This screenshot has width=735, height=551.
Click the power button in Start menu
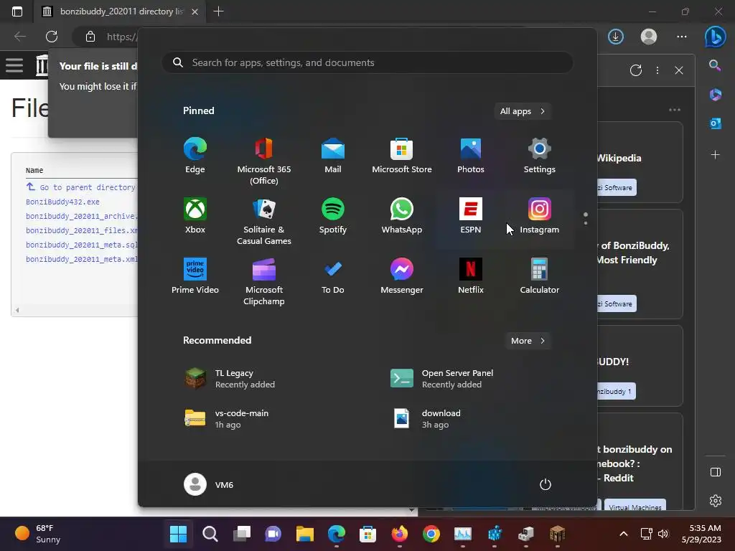click(x=546, y=484)
